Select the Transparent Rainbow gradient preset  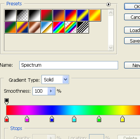pyautogui.click(x=71, y=27)
